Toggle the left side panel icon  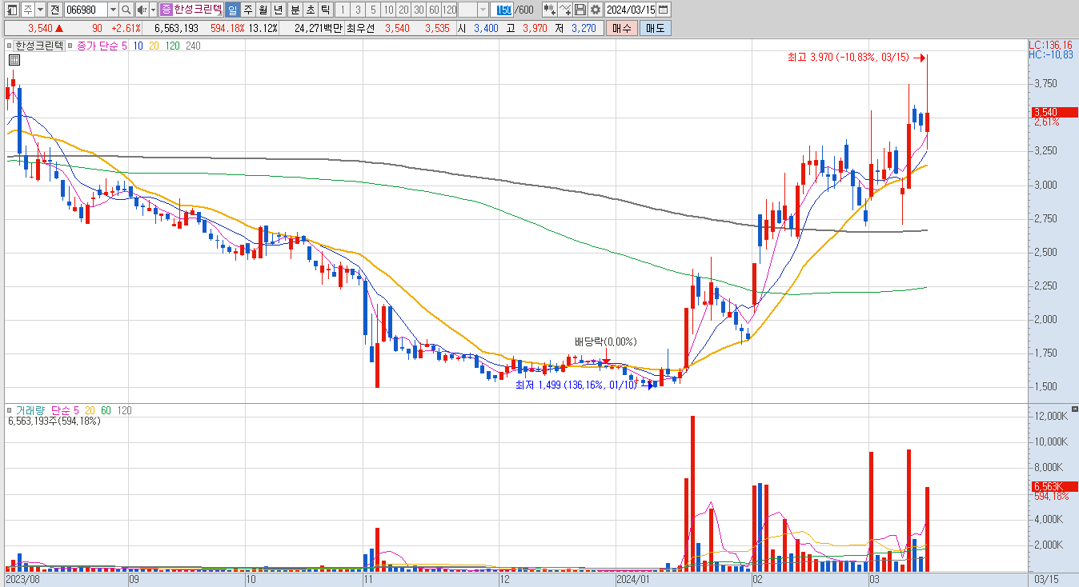point(14,10)
